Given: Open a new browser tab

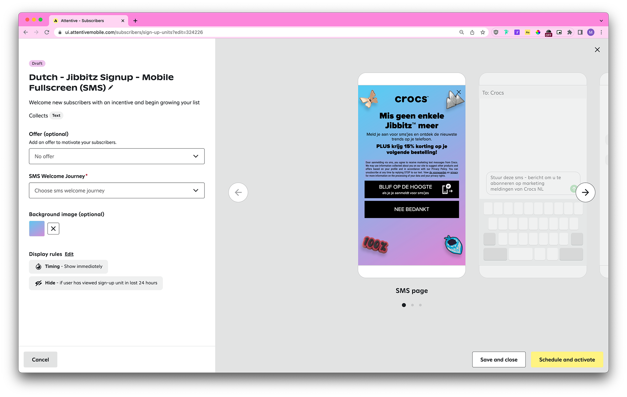Looking at the screenshot, I should tap(135, 21).
